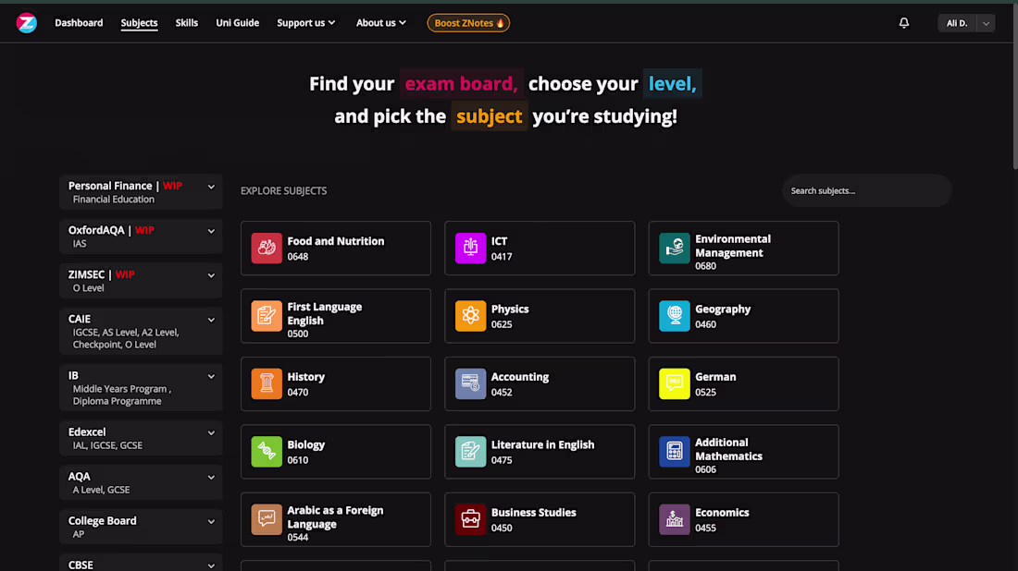Click the Biology DNA icon
Image resolution: width=1018 pixels, height=571 pixels.
[267, 452]
